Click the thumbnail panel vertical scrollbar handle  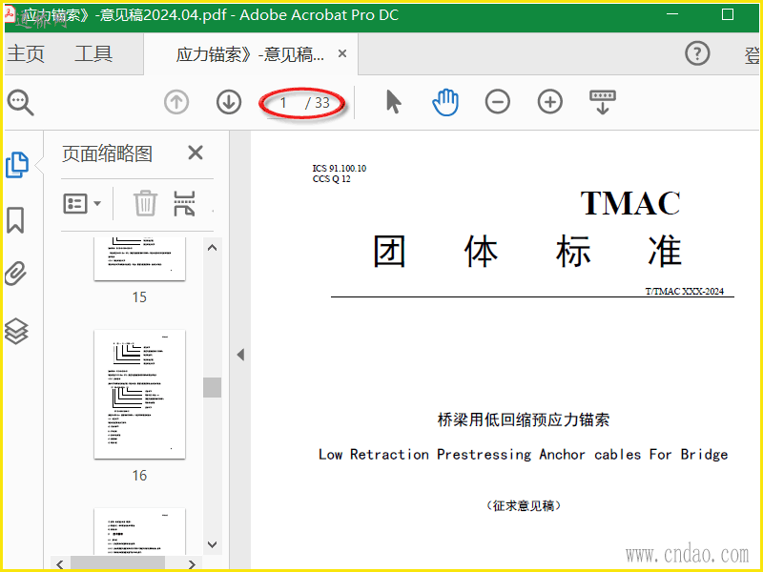[212, 388]
